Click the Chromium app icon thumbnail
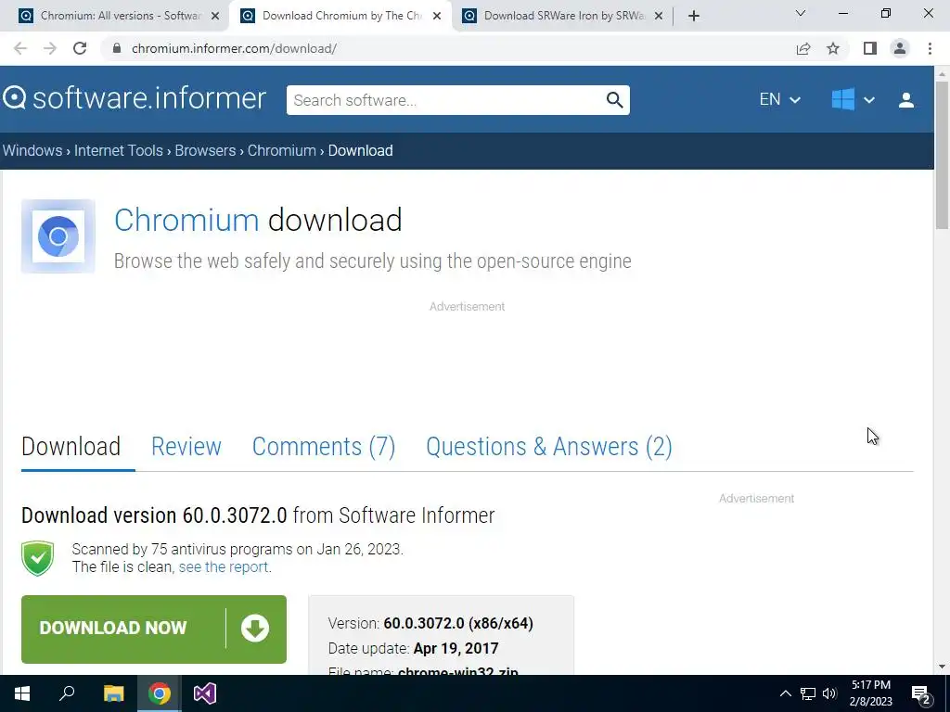950x712 pixels. click(58, 236)
